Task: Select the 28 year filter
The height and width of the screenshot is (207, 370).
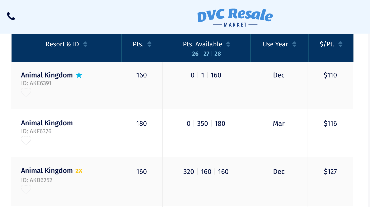Action: click(218, 54)
